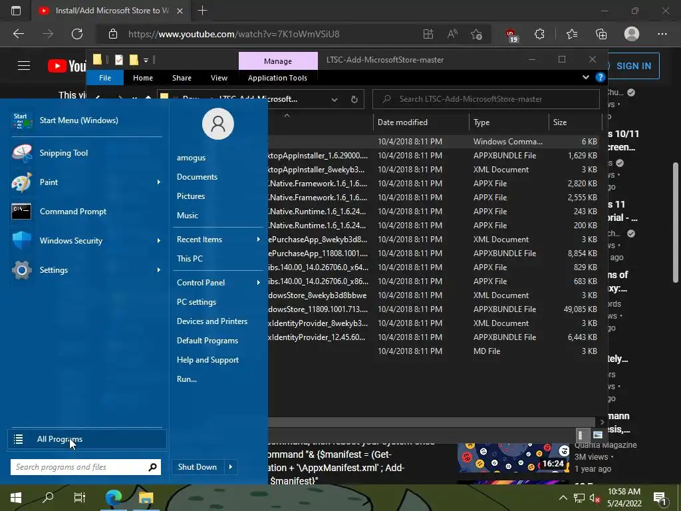This screenshot has width=681, height=511.
Task: Open browser Collections icon
Action: [x=601, y=34]
